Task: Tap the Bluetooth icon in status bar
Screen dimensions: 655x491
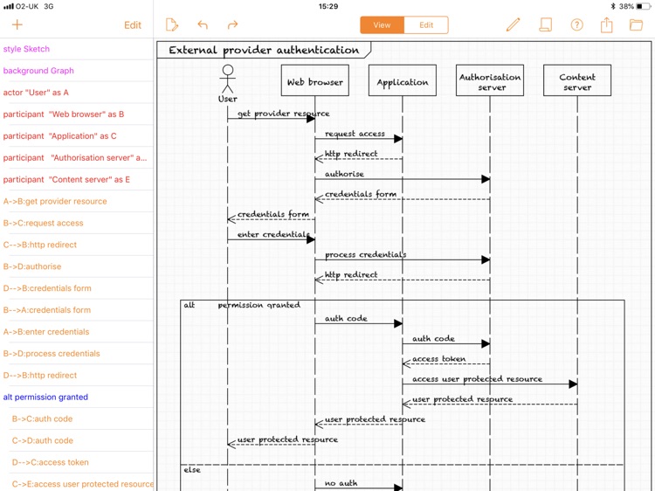Action: pos(614,6)
